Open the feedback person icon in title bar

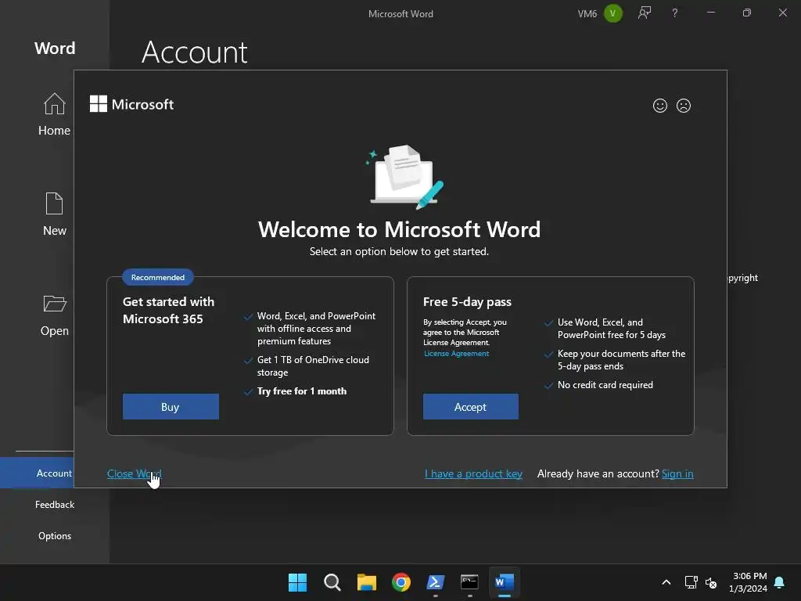[x=645, y=13]
